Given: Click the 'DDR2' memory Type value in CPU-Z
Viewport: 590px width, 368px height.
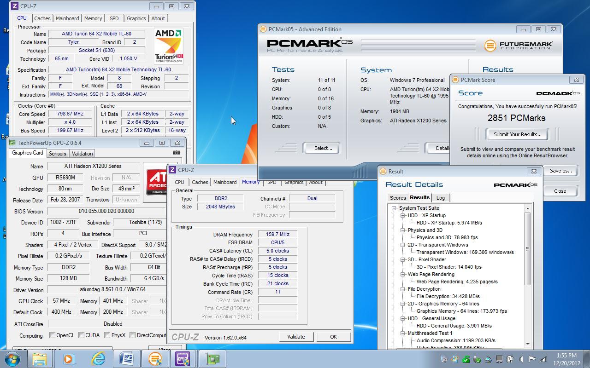Looking at the screenshot, I should 221,199.
